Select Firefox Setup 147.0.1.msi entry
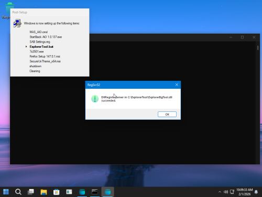The width and height of the screenshot is (262, 197). 45,56
